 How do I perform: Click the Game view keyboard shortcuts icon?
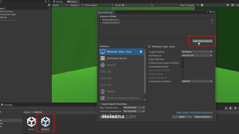click(233, 5)
